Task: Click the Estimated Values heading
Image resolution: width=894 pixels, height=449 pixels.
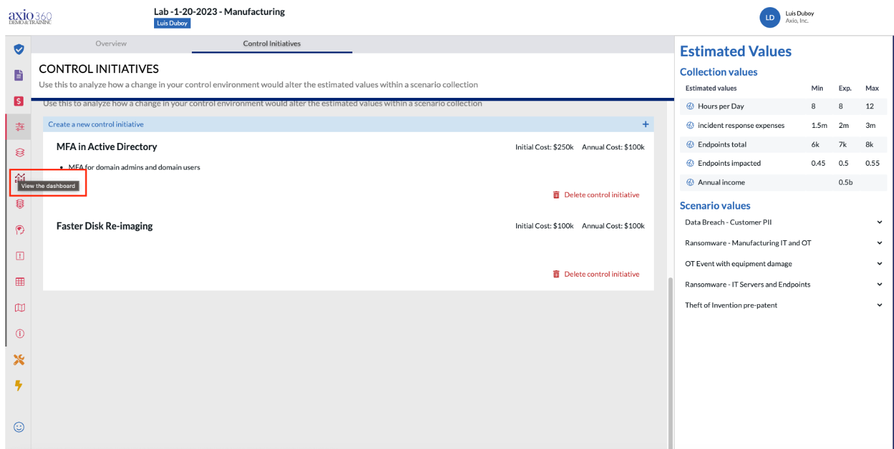Action: click(x=735, y=52)
